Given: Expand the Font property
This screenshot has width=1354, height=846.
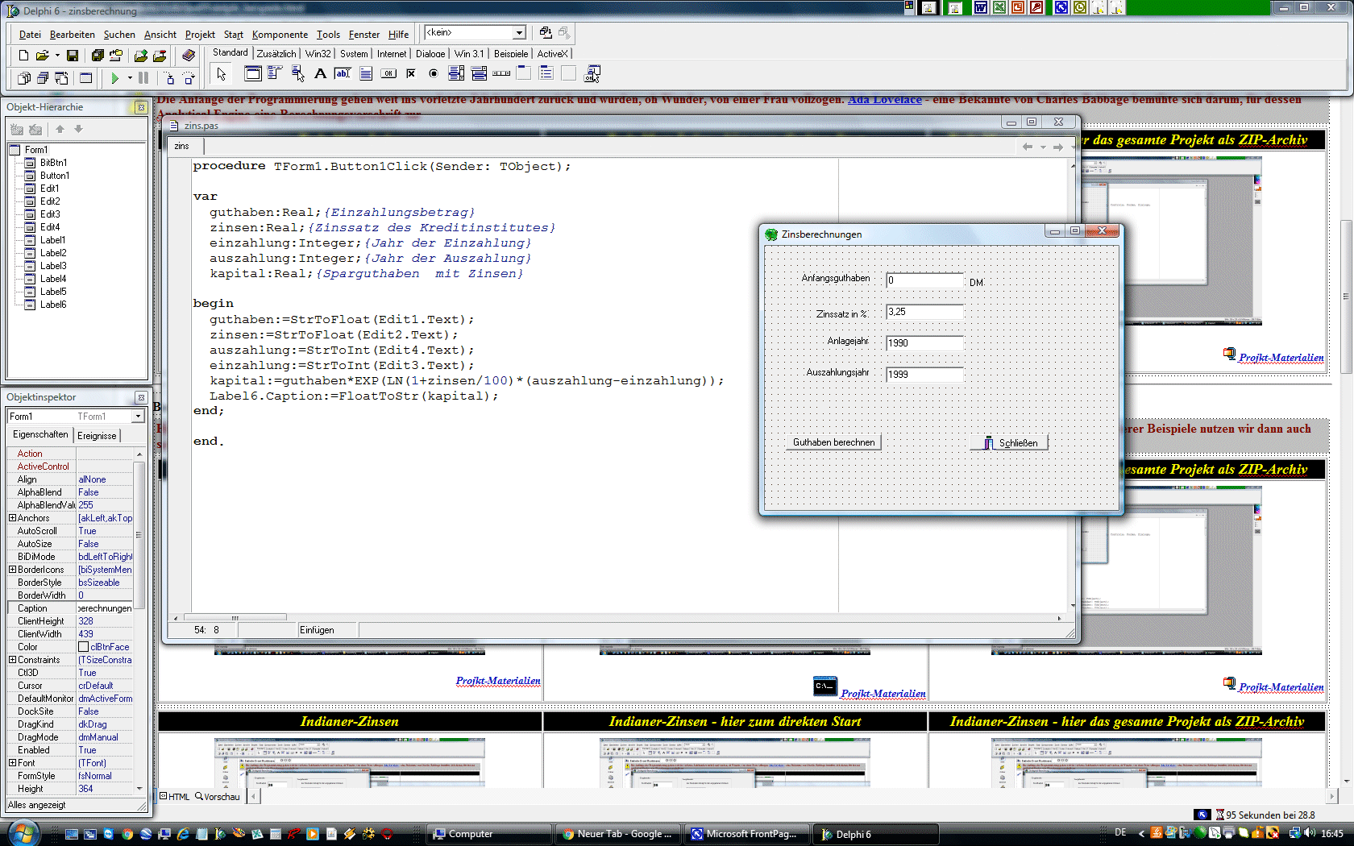Looking at the screenshot, I should (x=12, y=763).
